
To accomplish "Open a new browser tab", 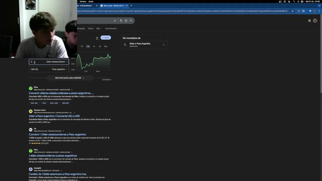I will (131, 6).
